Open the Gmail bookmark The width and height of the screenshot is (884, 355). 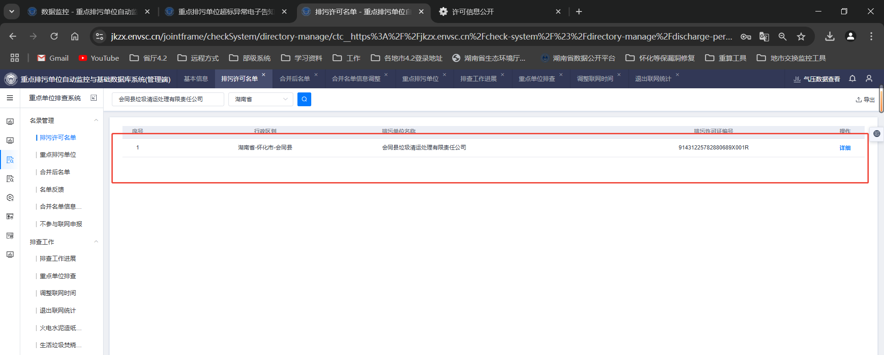(53, 58)
